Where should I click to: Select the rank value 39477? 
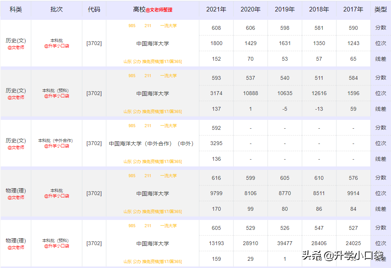click(285, 243)
